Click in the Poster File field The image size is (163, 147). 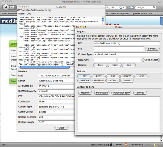(x=119, y=49)
